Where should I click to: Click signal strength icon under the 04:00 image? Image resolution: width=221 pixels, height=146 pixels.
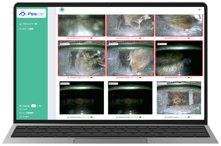coord(191,78)
